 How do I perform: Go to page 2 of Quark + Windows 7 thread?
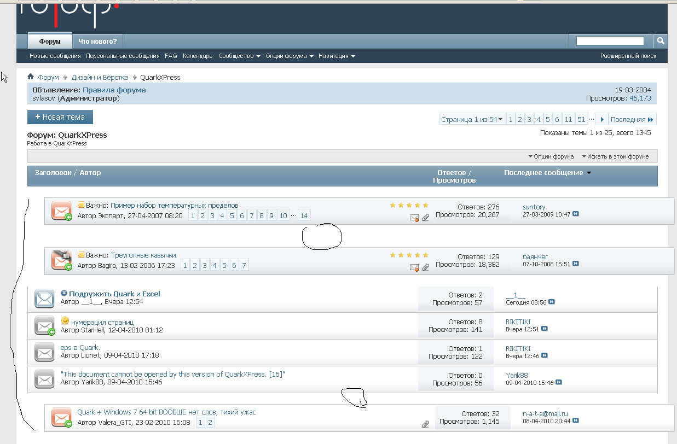(210, 422)
